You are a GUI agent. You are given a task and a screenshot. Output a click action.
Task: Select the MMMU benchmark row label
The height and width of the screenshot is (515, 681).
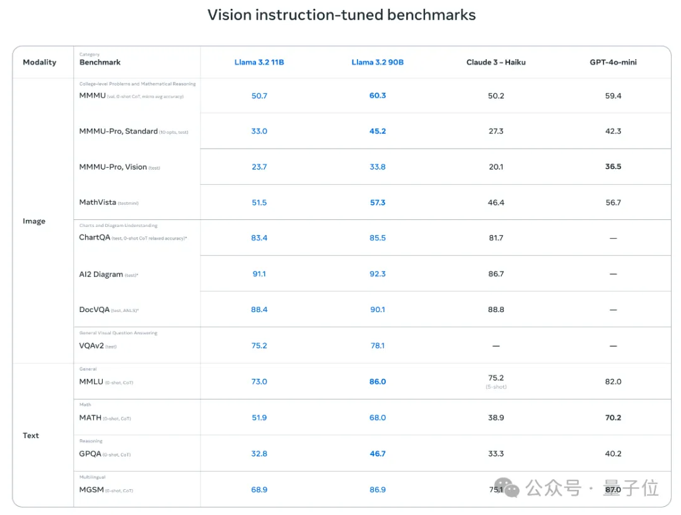click(93, 96)
